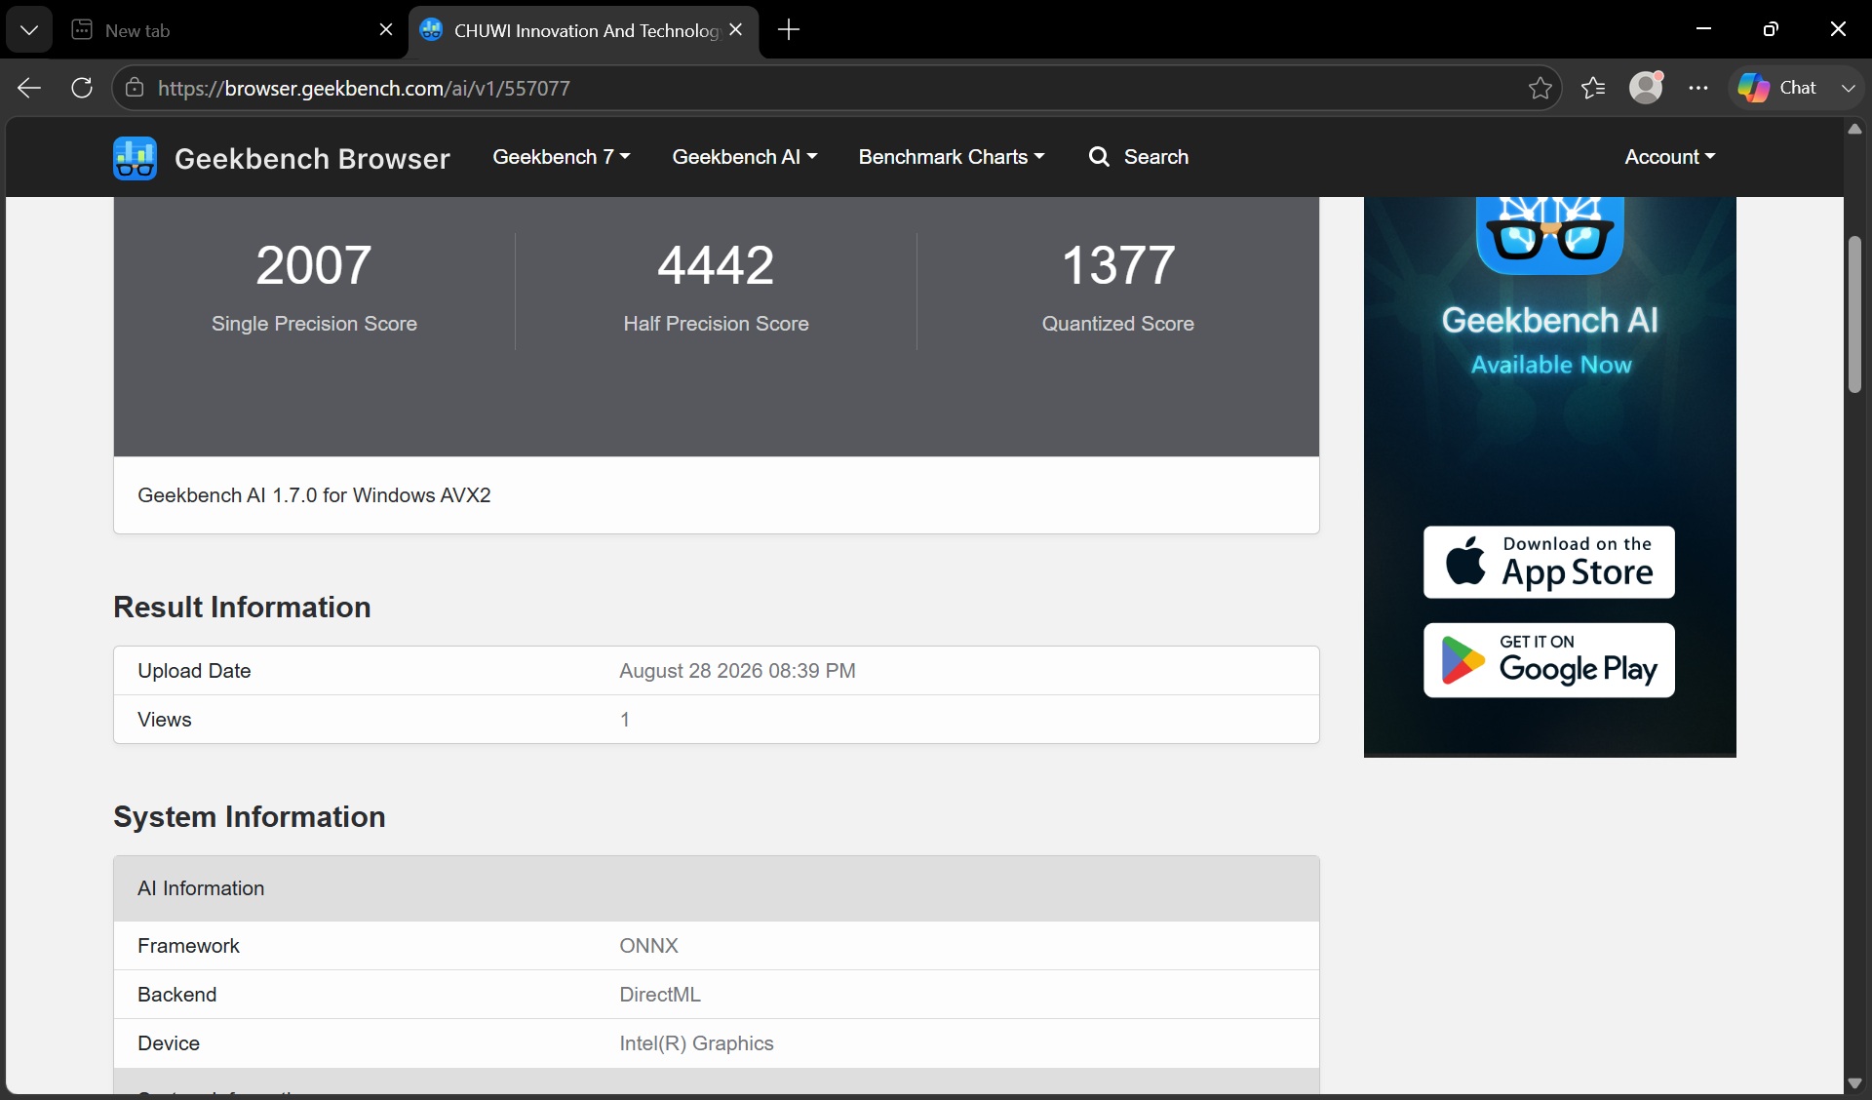Close the CHUWI Innovation tab

[736, 30]
